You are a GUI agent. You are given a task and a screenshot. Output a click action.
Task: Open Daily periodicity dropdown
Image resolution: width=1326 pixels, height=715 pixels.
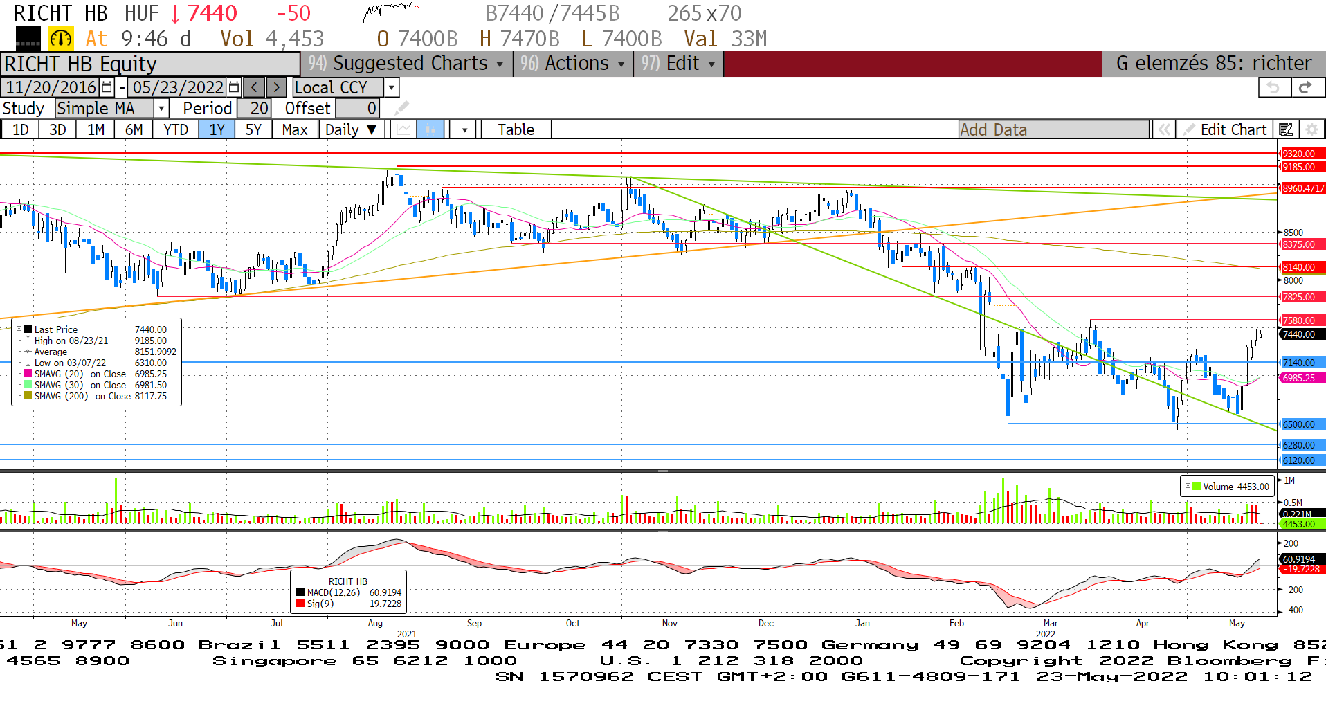[352, 129]
